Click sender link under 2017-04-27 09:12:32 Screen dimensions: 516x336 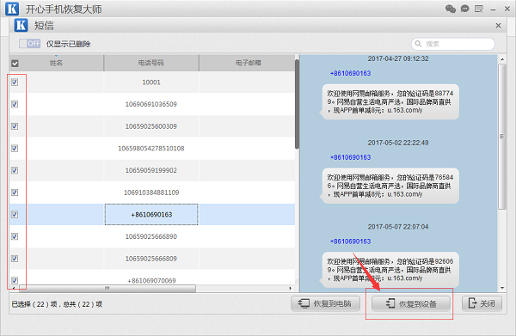350,73
